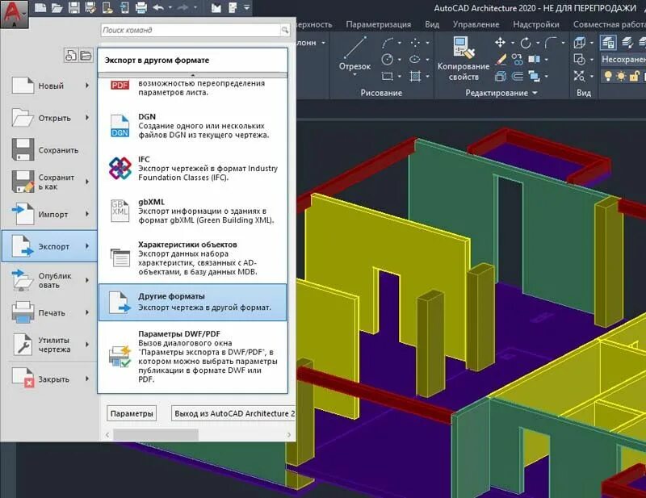Click Закрыть in application menu
Image resolution: width=646 pixels, height=498 pixels.
click(49, 379)
